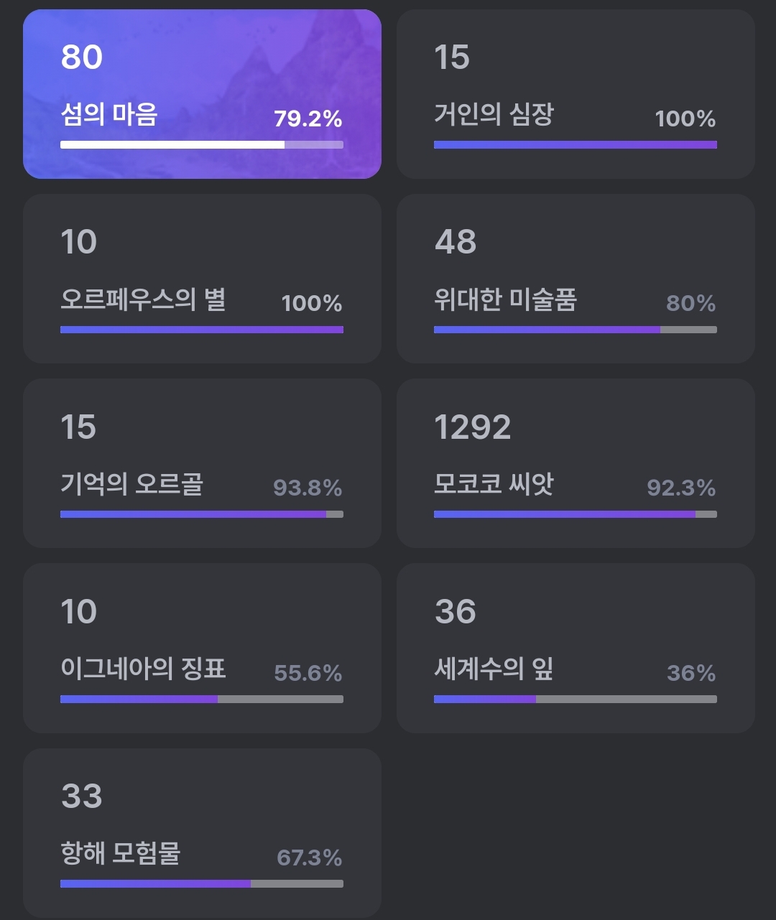Click the 오르페우스의 별 progress bar
This screenshot has height=920, width=776.
[x=202, y=330]
